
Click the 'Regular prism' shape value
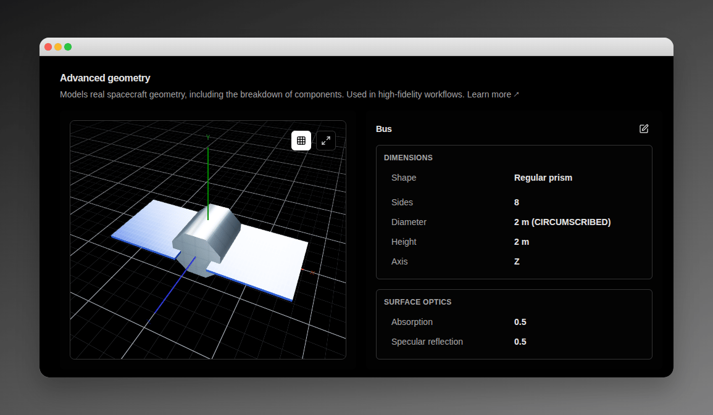(x=543, y=178)
